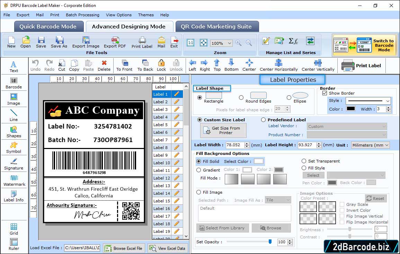400x254 pixels.
Task: Open the Product Number dropdown
Action: 347,134
